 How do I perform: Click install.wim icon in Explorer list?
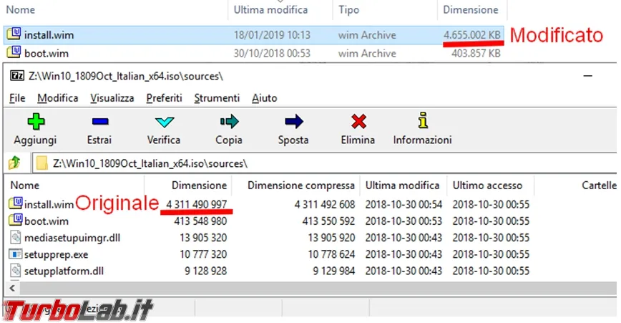coord(14,34)
